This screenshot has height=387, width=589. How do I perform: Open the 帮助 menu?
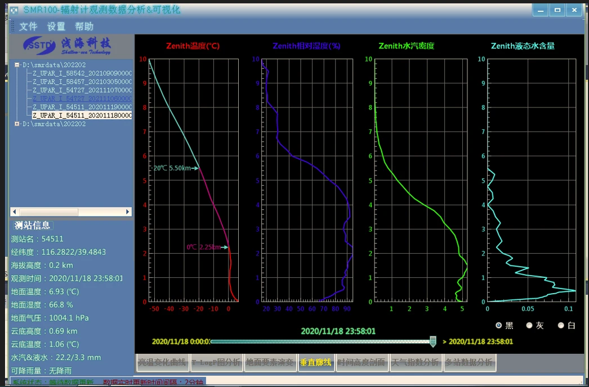[x=84, y=26]
